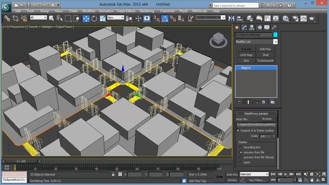
Task: Click the time slider showing 0 / 100
Action: (x=21, y=161)
